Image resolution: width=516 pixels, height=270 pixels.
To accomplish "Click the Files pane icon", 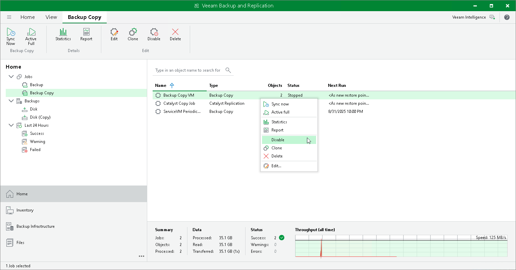I will [x=10, y=243].
